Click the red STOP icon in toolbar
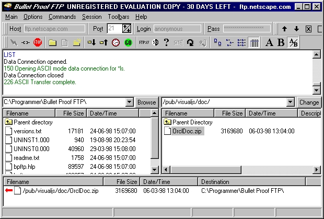The width and height of the screenshot is (324, 219). coord(38,42)
